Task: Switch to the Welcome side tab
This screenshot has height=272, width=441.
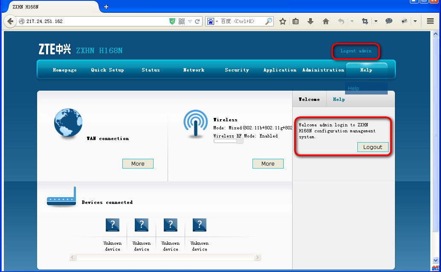Action: coord(309,99)
